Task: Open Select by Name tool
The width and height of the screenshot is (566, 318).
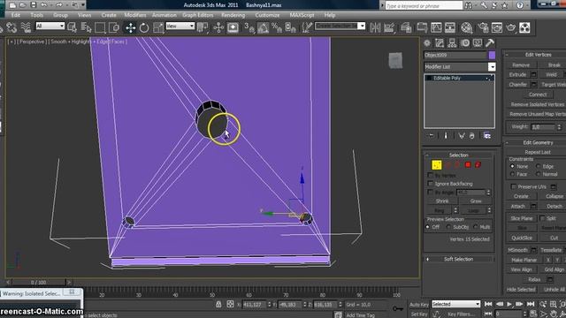Action: 86,27
